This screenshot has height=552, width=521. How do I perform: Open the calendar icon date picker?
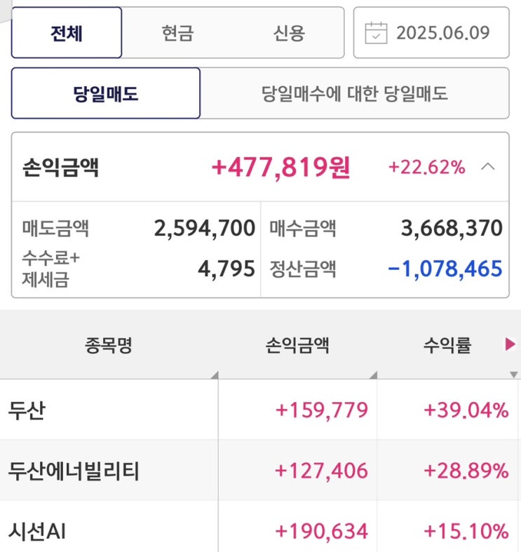[377, 33]
